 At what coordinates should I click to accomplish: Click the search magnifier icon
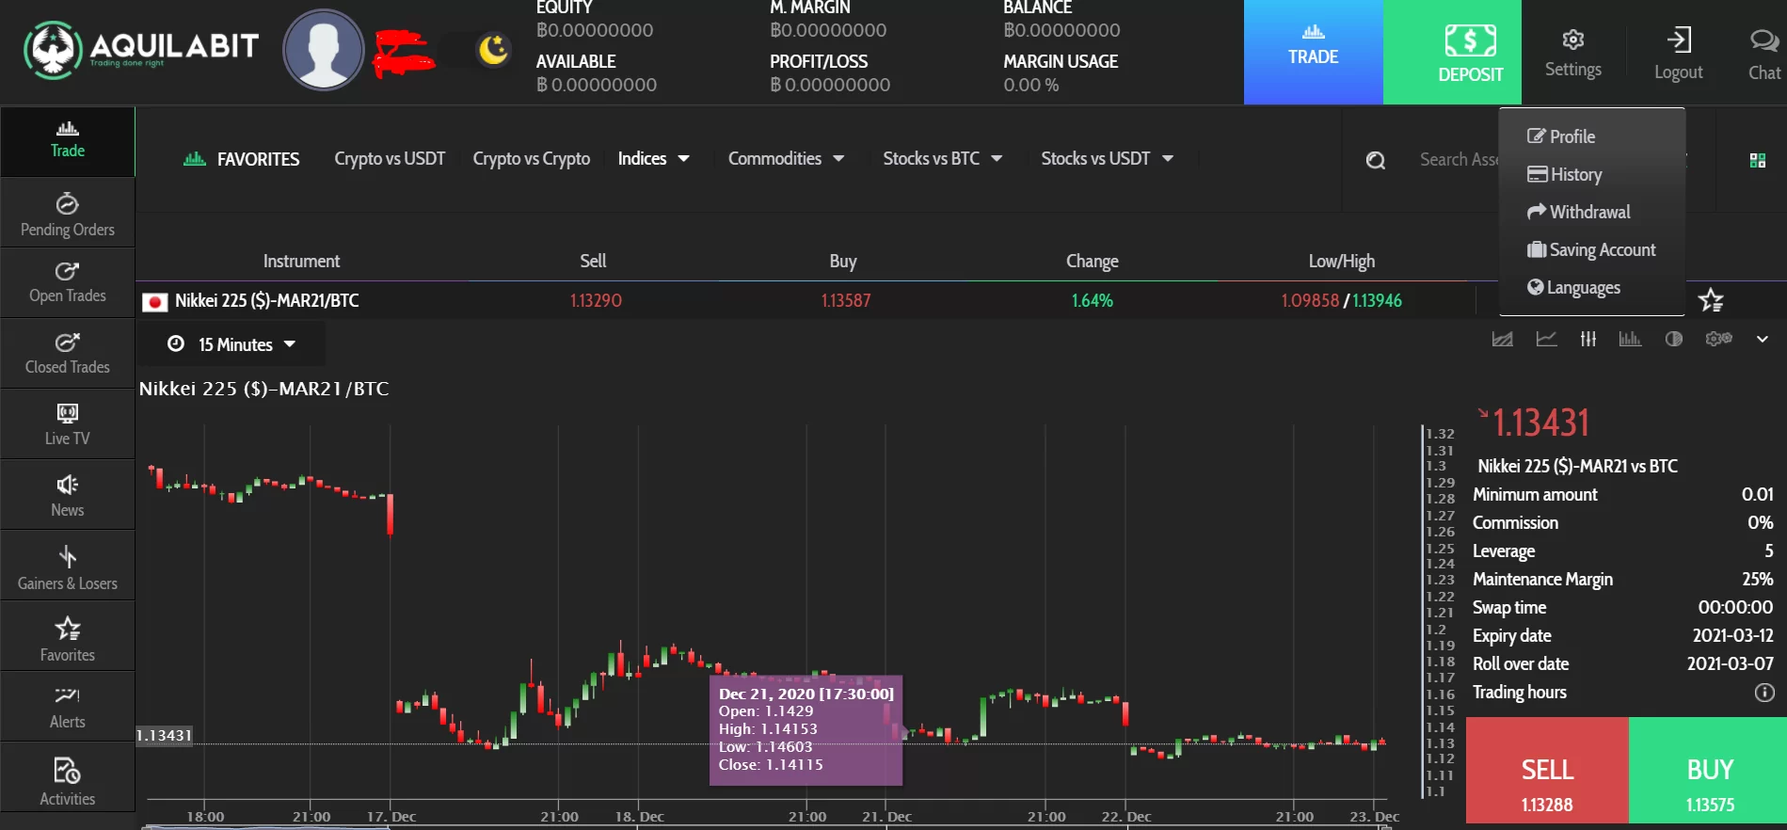[x=1376, y=160]
